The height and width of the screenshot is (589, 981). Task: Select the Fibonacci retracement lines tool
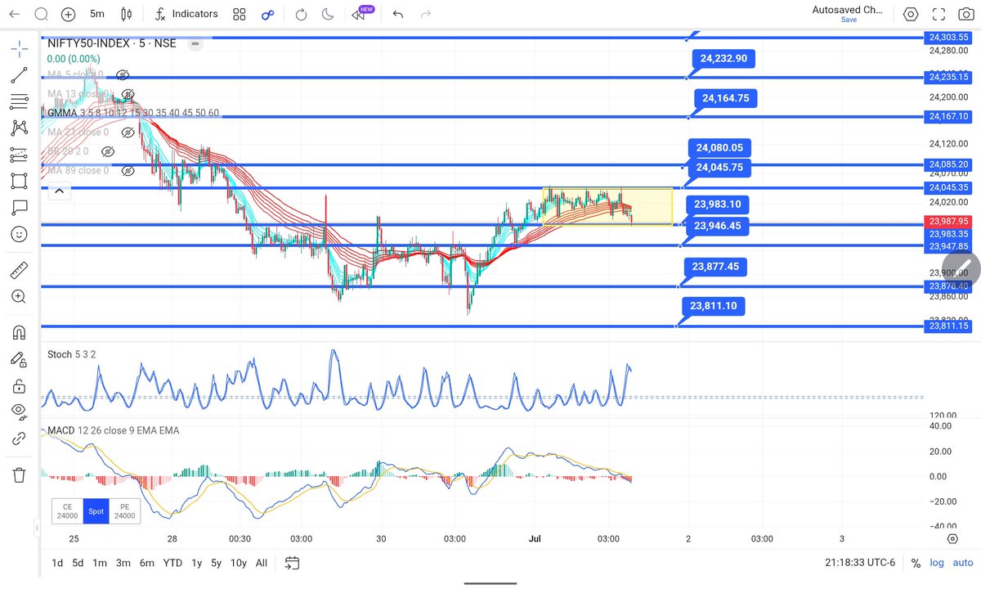(19, 101)
